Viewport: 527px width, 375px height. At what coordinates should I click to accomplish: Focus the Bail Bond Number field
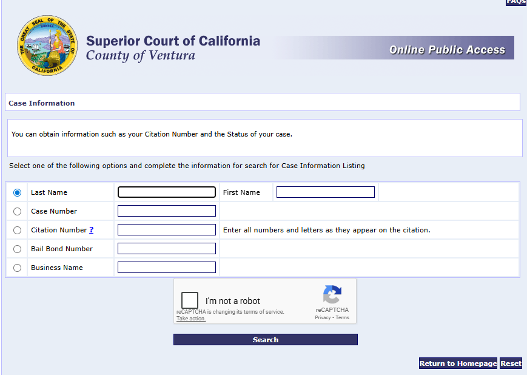(x=167, y=249)
